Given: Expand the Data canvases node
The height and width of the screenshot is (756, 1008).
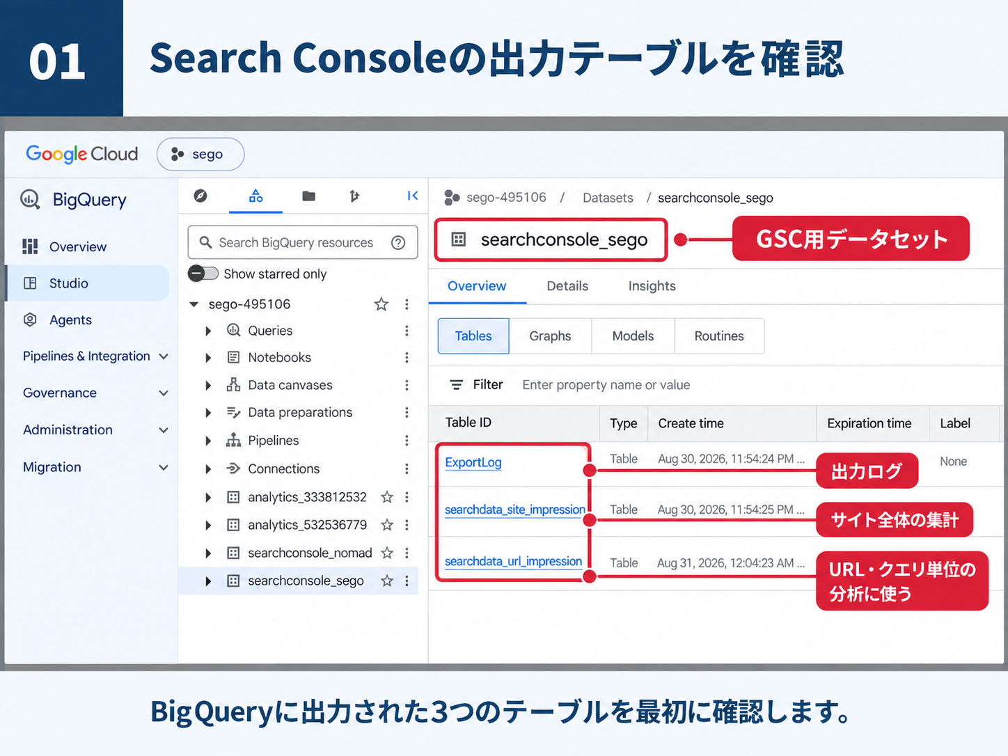Looking at the screenshot, I should [207, 385].
